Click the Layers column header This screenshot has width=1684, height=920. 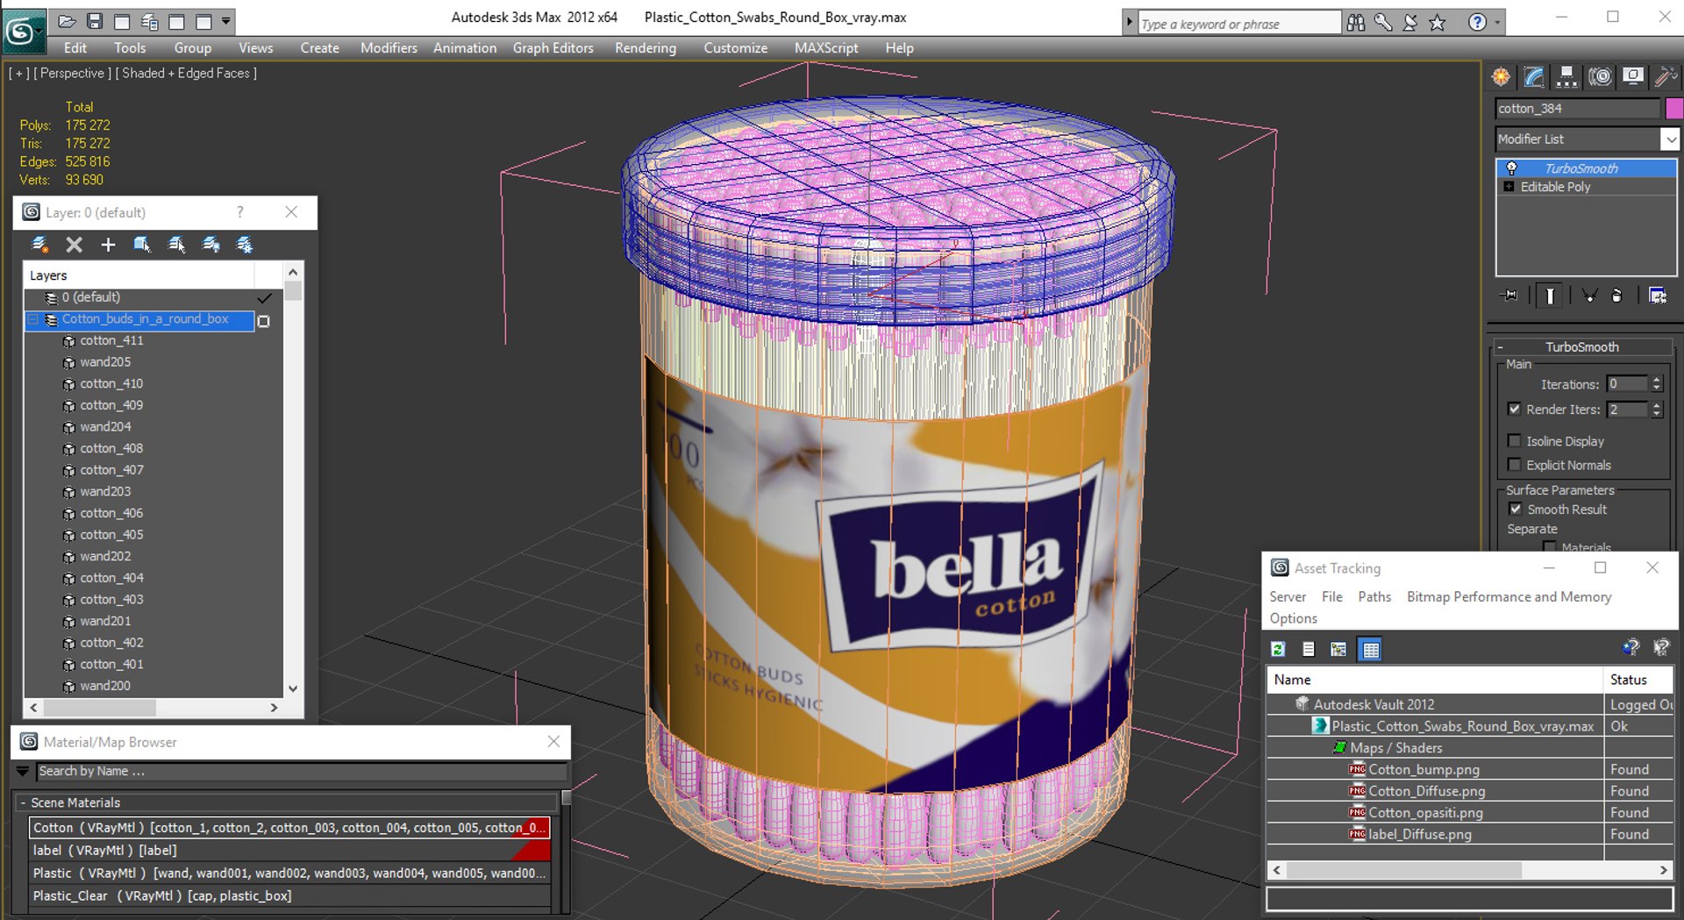(x=139, y=275)
